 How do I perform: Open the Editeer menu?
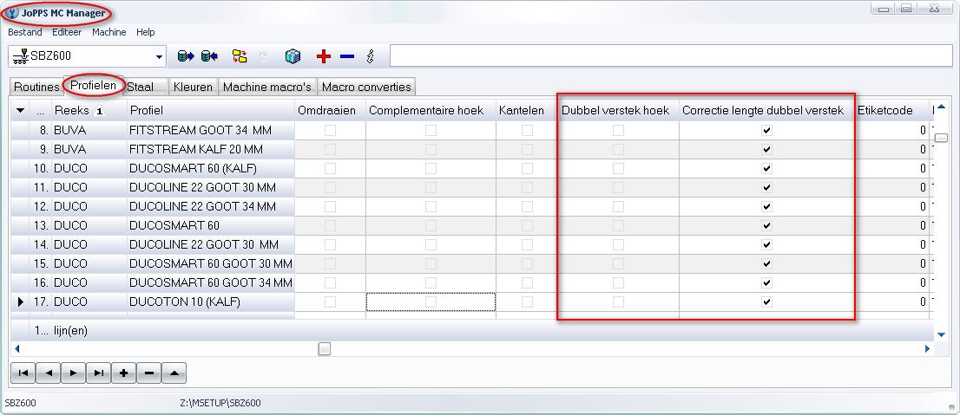(x=67, y=32)
